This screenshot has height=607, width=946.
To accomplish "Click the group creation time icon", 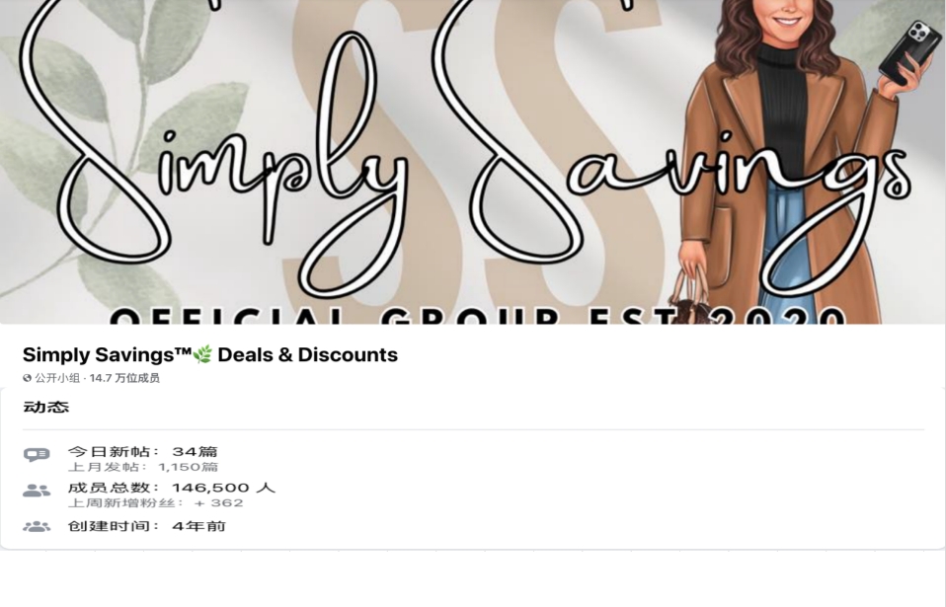I will pyautogui.click(x=37, y=527).
